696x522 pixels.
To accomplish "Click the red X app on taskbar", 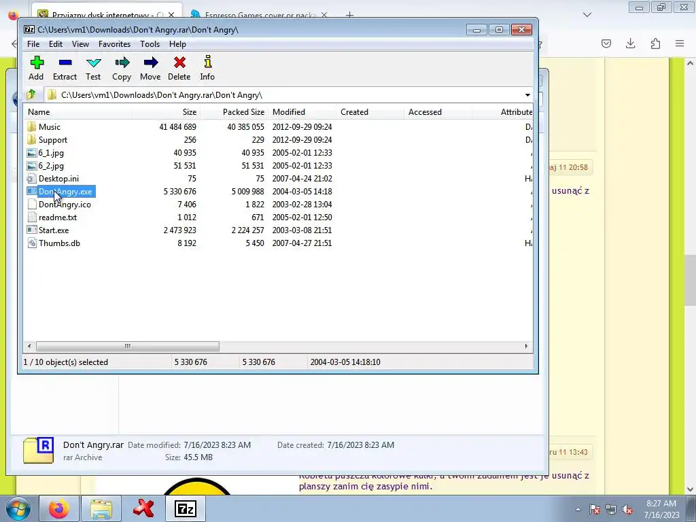I will (x=143, y=508).
